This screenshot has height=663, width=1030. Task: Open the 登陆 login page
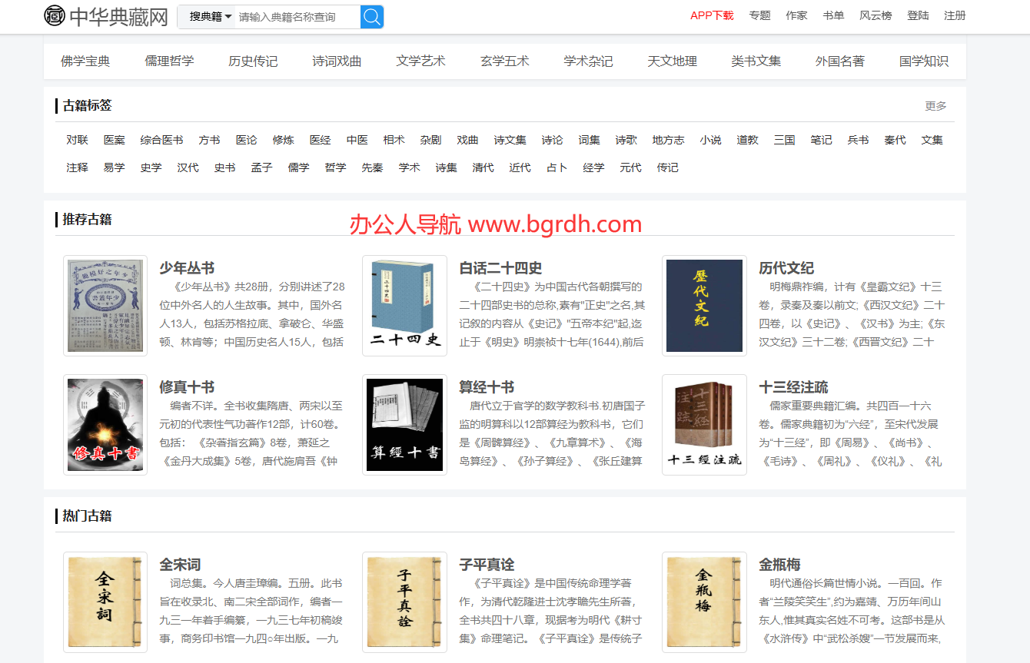click(x=918, y=14)
